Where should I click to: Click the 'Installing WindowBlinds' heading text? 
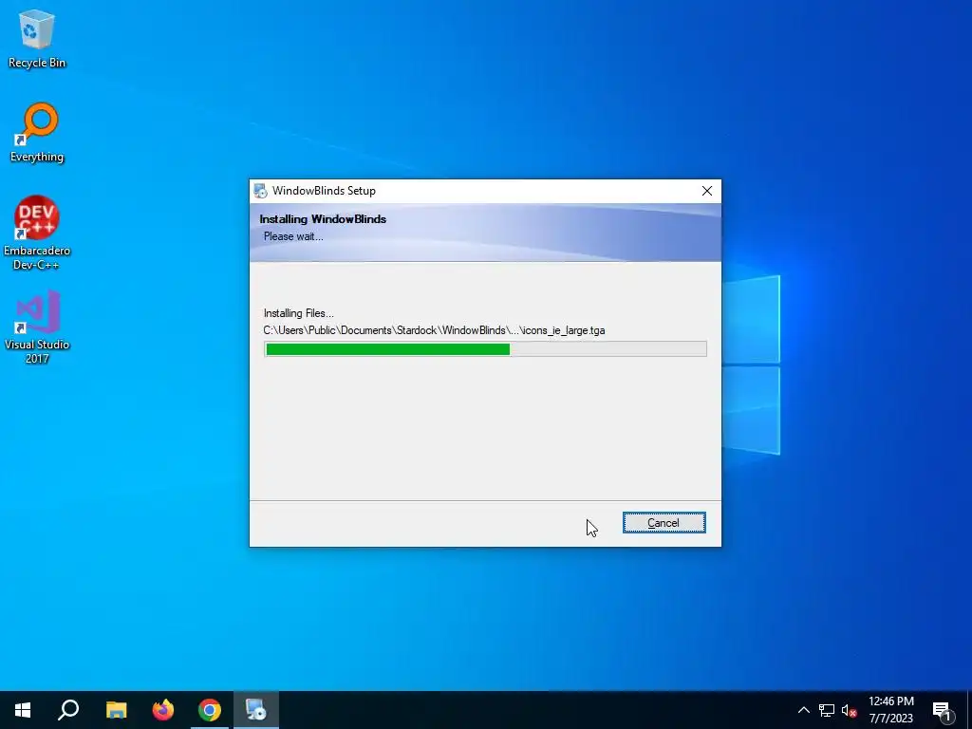pyautogui.click(x=323, y=219)
